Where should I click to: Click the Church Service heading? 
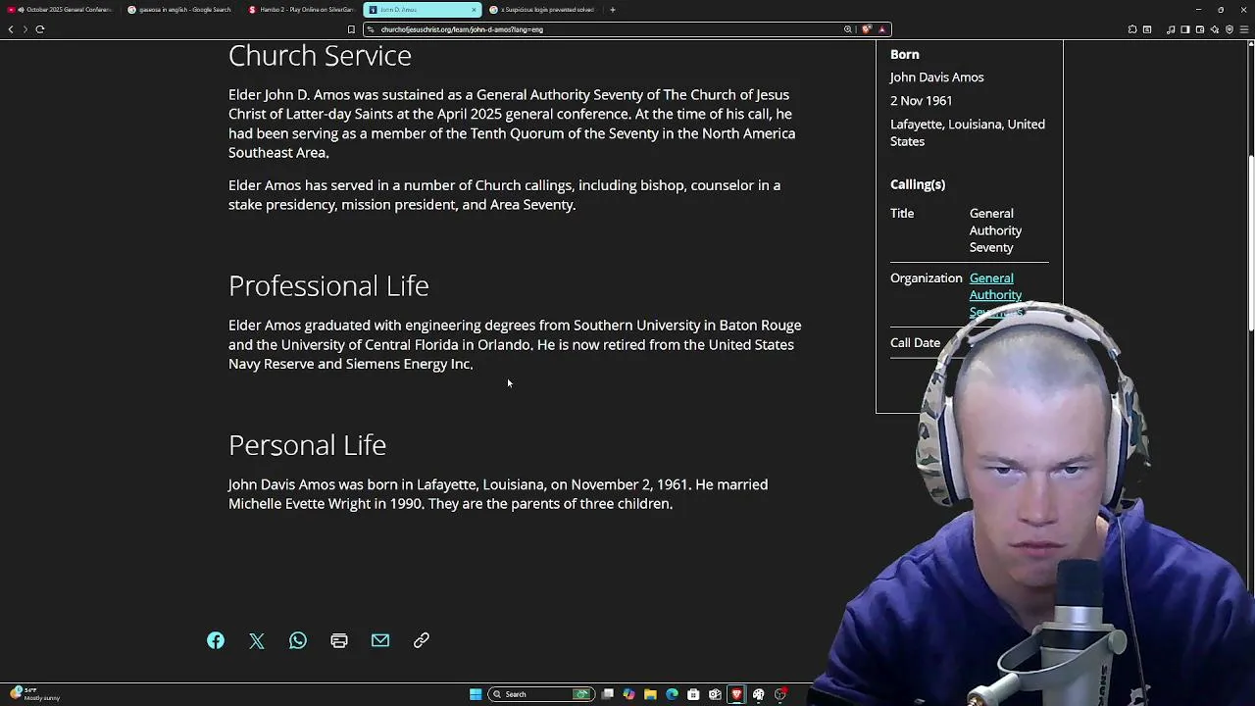pyautogui.click(x=320, y=56)
